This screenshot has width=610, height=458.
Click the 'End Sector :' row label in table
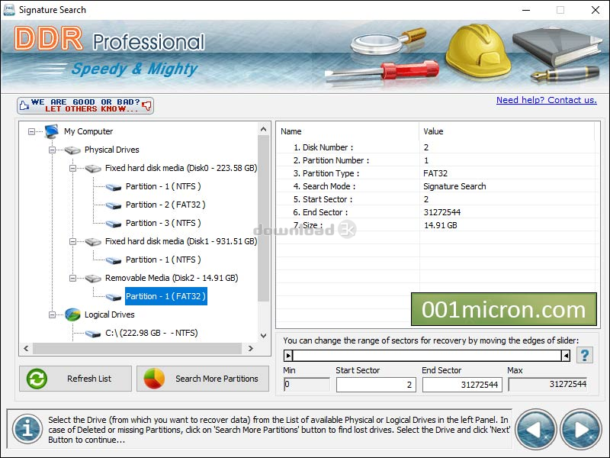tap(320, 212)
